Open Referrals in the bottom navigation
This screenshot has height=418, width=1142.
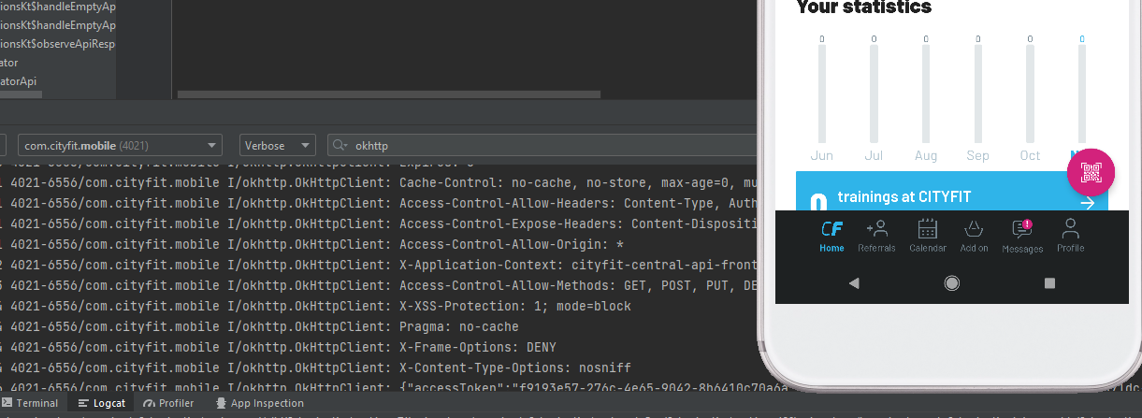click(x=876, y=235)
